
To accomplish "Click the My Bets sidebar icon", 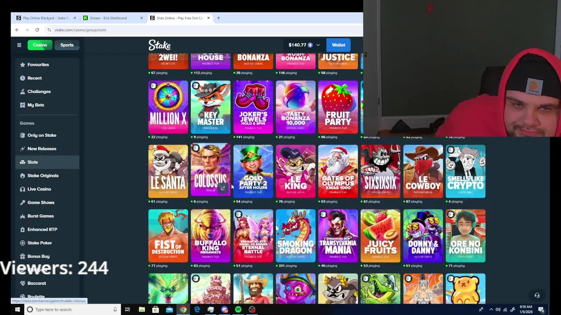I will pos(22,105).
